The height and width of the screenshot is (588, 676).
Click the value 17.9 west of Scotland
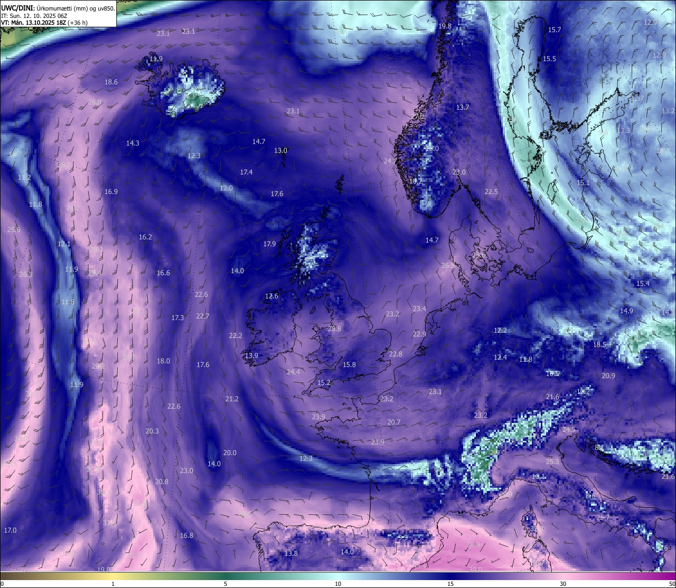click(x=269, y=244)
